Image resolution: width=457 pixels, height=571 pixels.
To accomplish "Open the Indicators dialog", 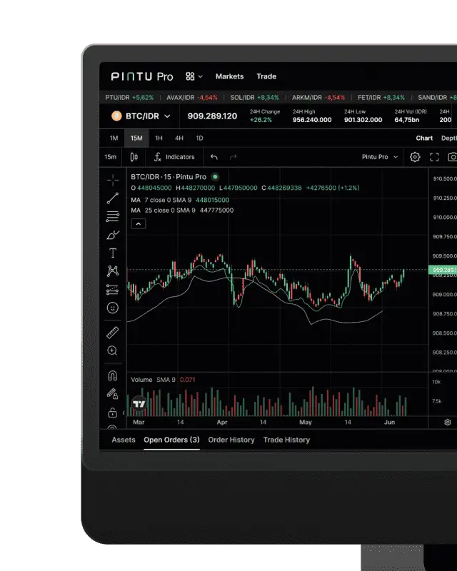I will (x=174, y=157).
